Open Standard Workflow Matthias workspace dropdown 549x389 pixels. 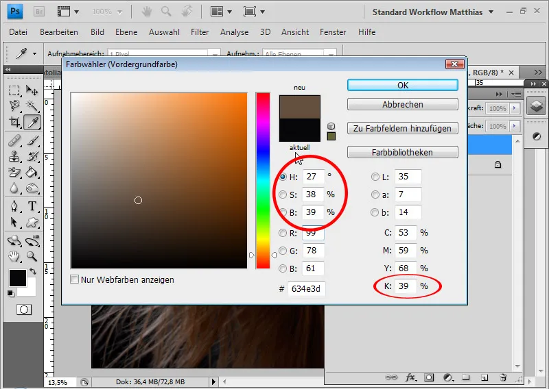(x=433, y=12)
